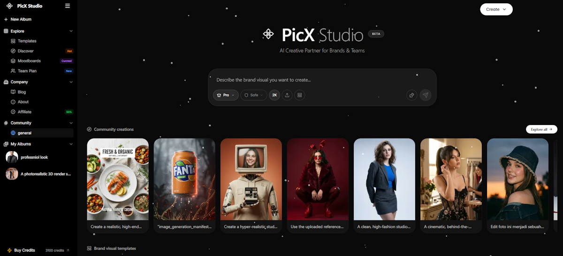563x256 pixels.
Task: Click the Community hash icon
Action: point(6,123)
